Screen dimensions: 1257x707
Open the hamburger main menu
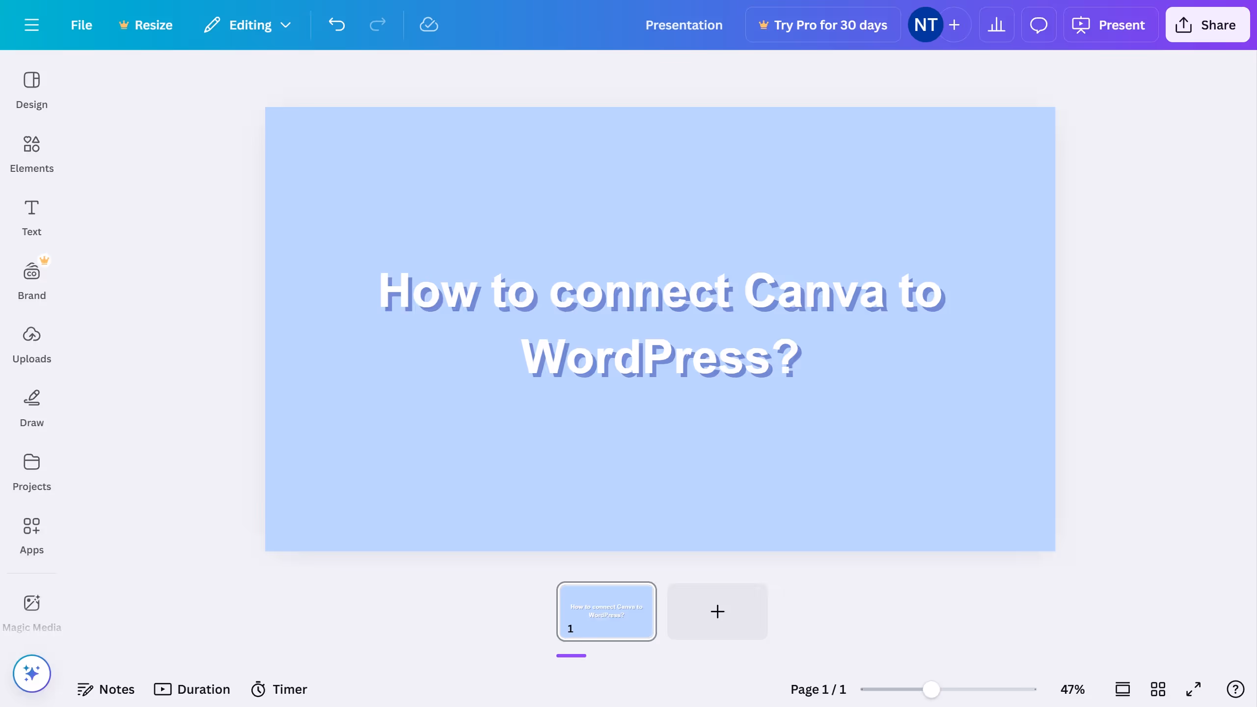[x=31, y=25]
